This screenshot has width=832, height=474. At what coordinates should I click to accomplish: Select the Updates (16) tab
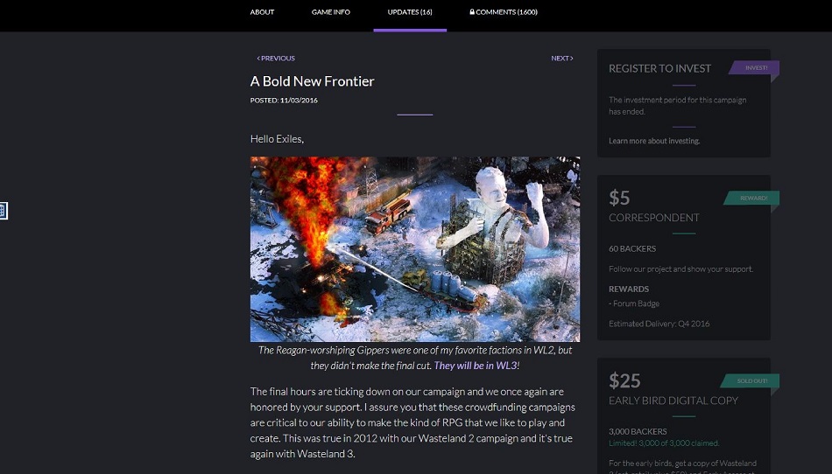point(410,11)
